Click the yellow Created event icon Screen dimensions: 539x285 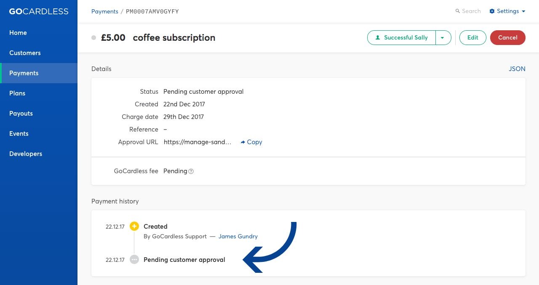(x=134, y=227)
